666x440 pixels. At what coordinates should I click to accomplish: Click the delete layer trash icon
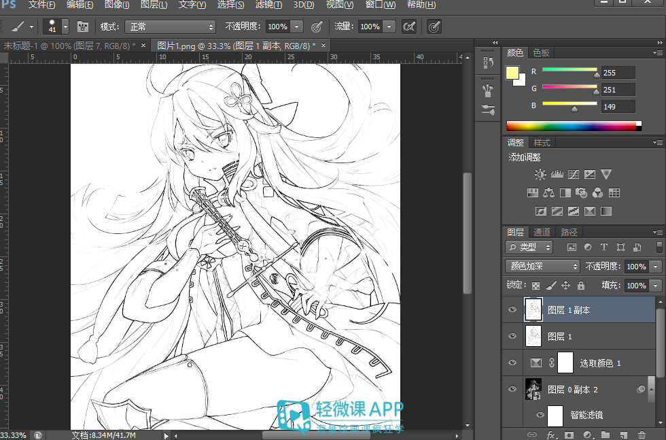[x=642, y=435]
